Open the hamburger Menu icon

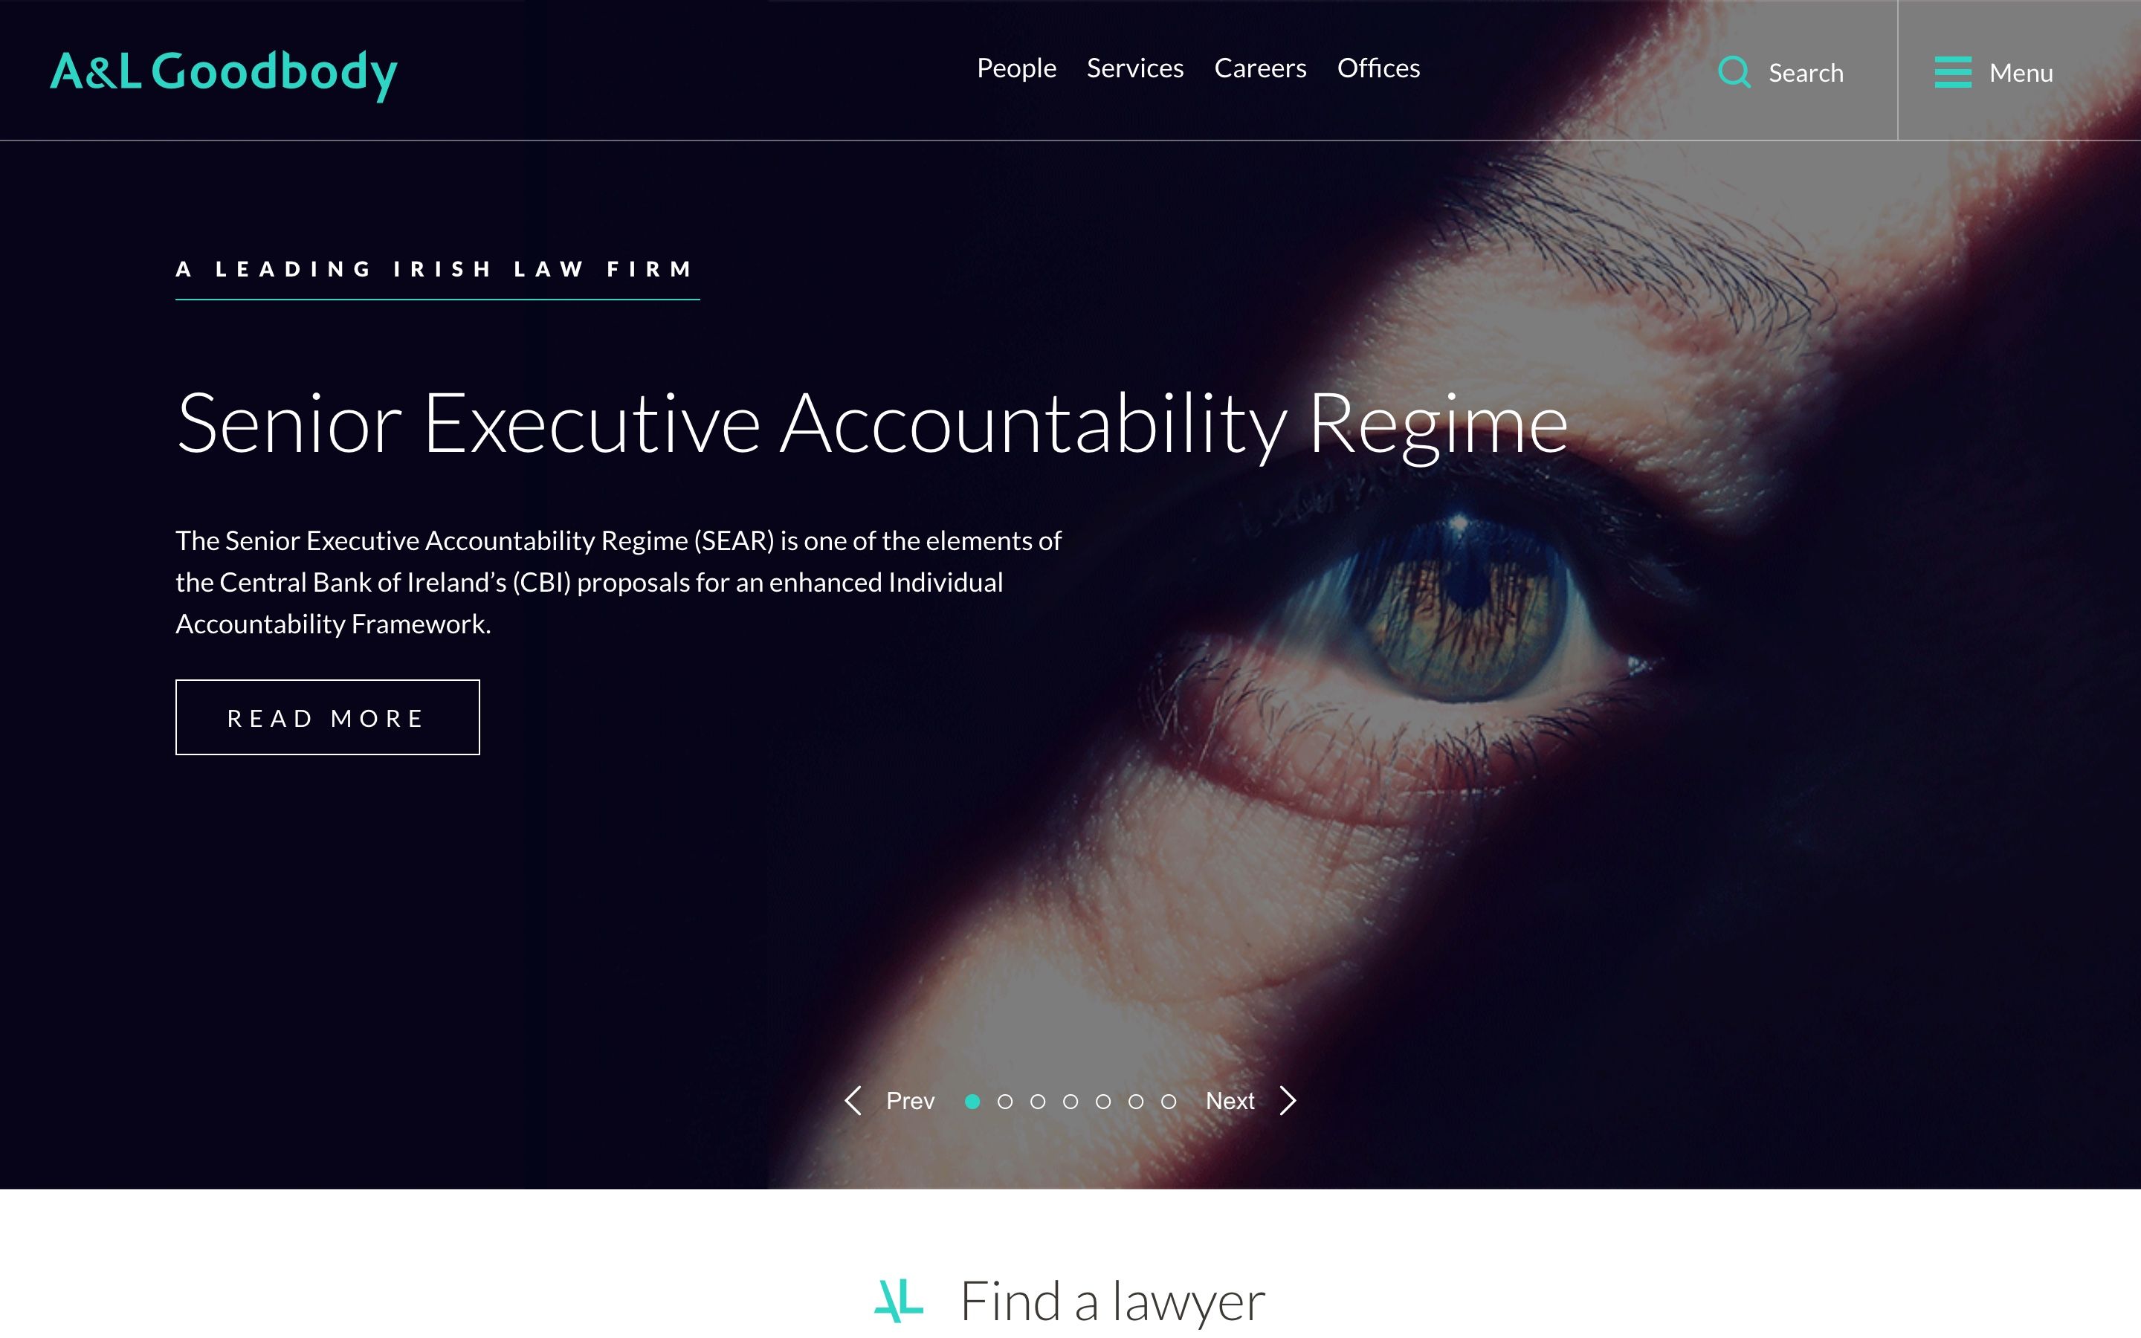tap(1953, 73)
